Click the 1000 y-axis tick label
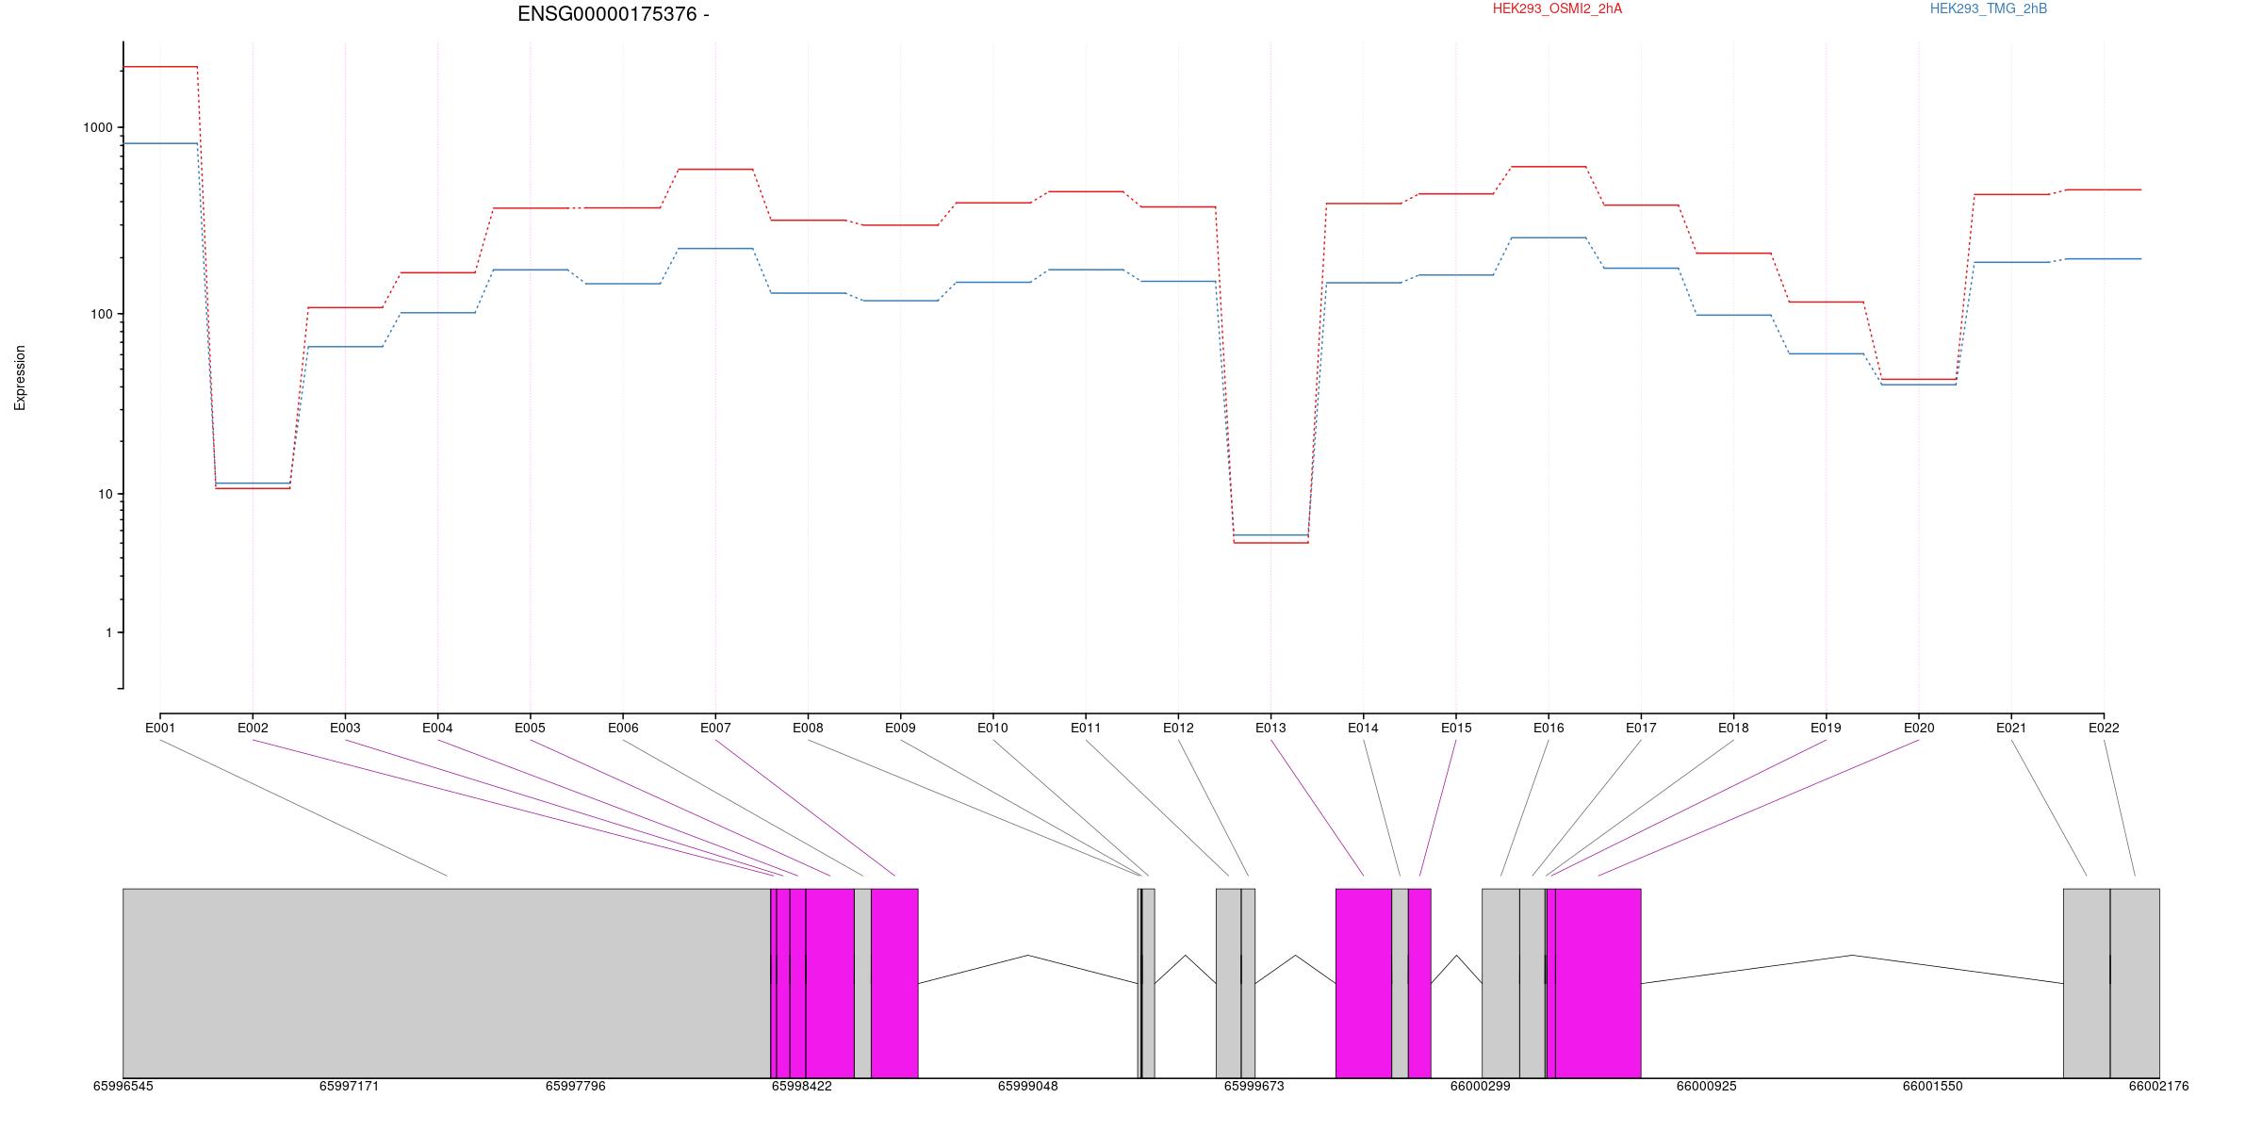The height and width of the screenshot is (1131, 2262). [x=98, y=128]
